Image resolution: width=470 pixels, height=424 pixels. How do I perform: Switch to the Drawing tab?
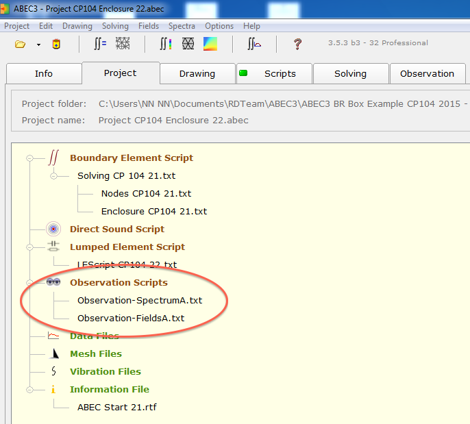pos(197,73)
